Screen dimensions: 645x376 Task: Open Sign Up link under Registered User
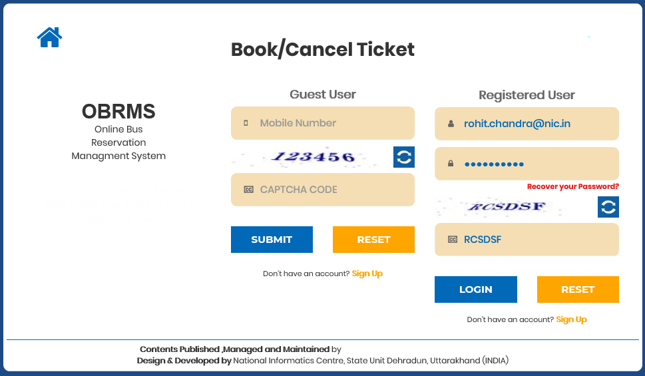click(571, 319)
